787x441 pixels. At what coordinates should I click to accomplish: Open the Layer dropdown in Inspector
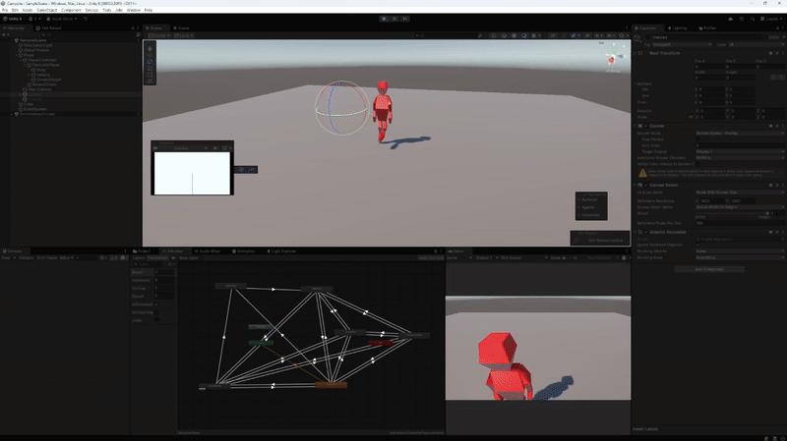click(x=756, y=44)
